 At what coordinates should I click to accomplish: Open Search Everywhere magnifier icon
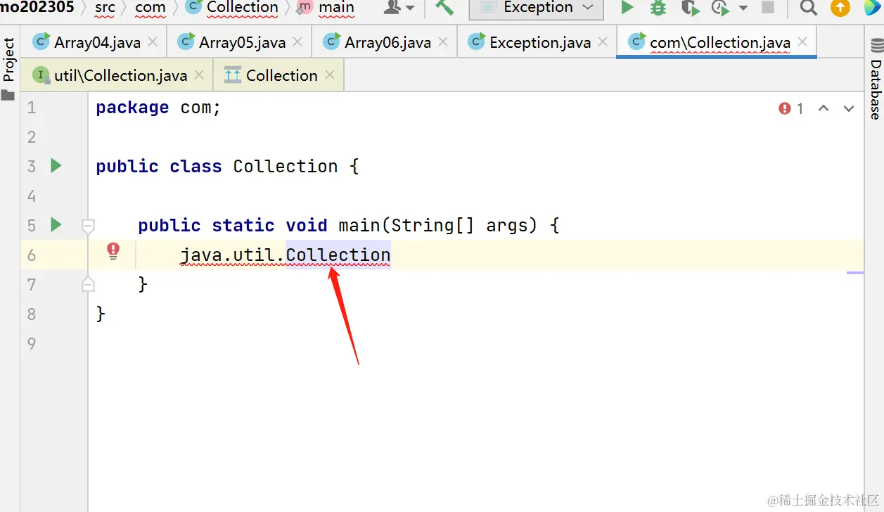[x=809, y=8]
